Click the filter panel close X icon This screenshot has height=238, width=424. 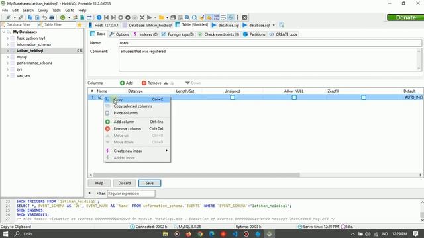(x=89, y=193)
